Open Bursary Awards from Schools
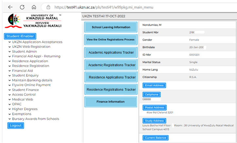The width and height of the screenshot is (237, 143). click(35, 119)
